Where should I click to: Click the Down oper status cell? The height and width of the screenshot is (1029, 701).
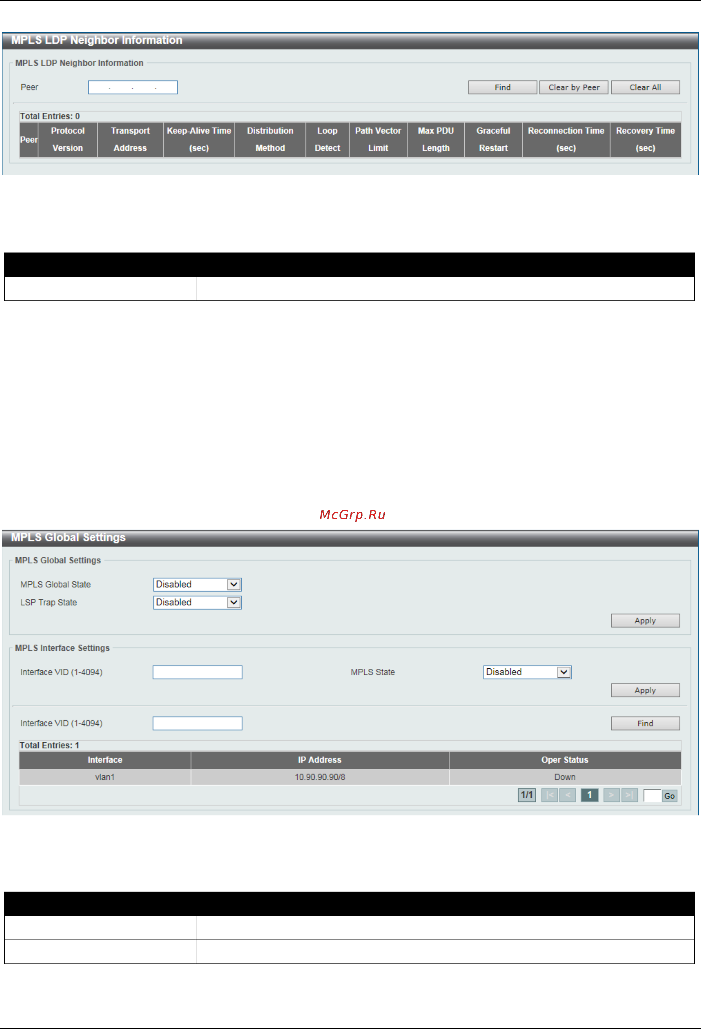(x=565, y=777)
